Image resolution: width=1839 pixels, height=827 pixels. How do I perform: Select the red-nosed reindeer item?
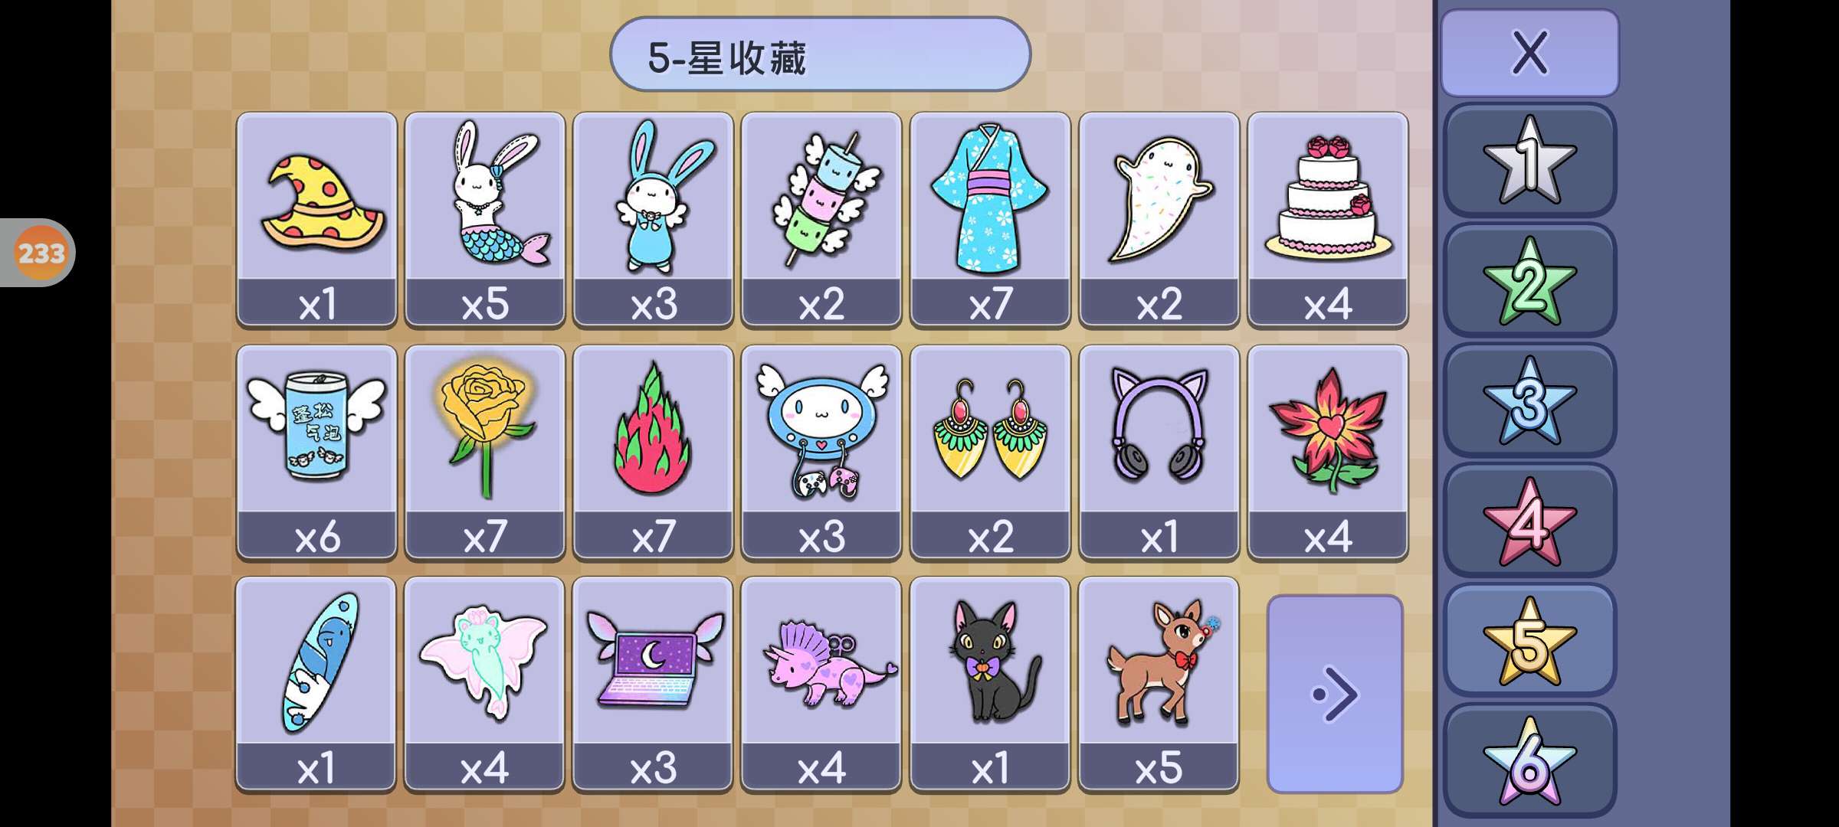coord(1159,684)
